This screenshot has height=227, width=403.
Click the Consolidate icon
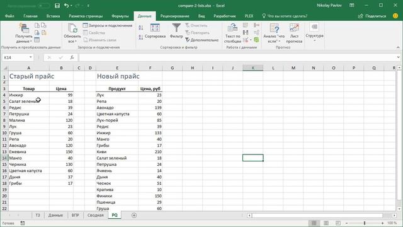(x=256, y=25)
